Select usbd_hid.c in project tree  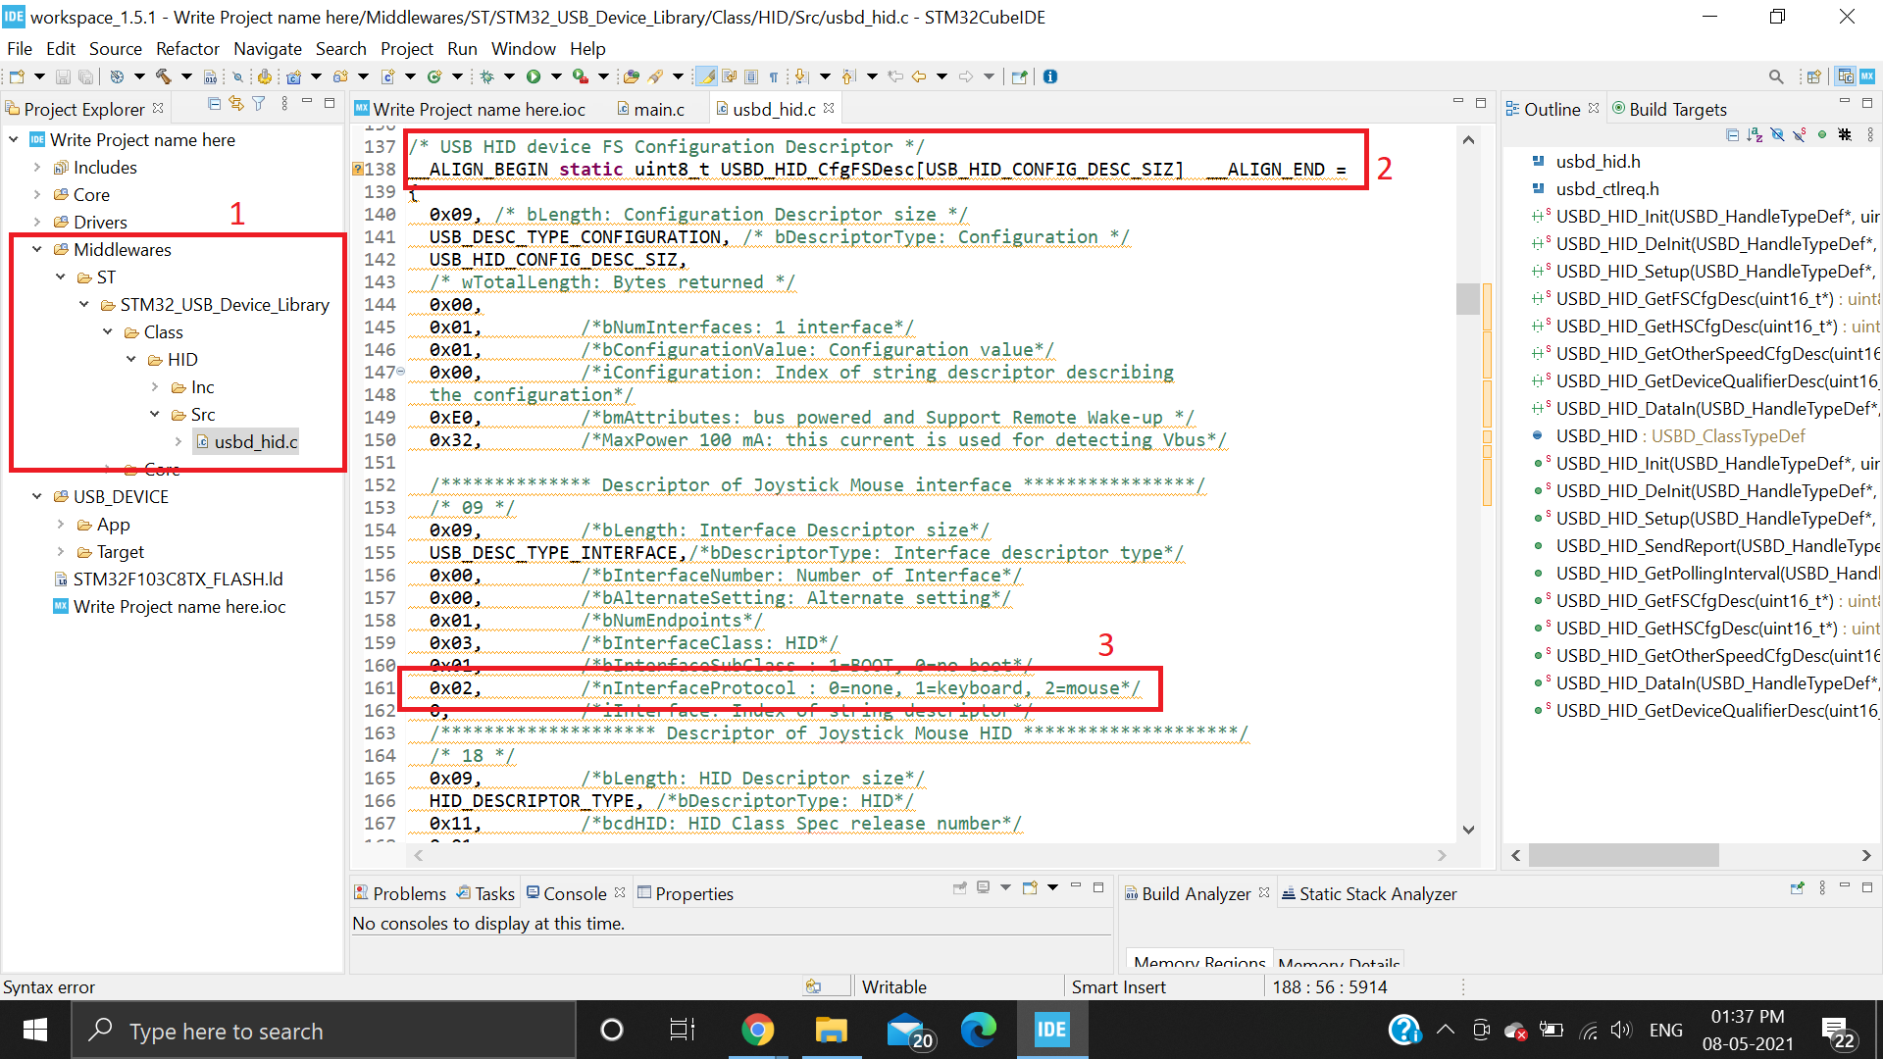click(255, 441)
